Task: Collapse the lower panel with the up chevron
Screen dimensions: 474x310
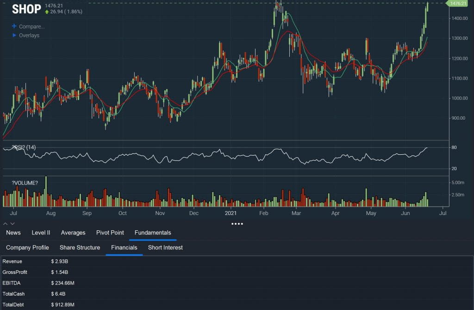Action: click(x=6, y=224)
